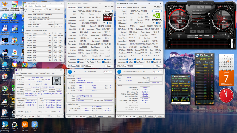Open Open-Shell Menu Settings shortcut
The image size is (237, 133).
[x=5, y=66]
